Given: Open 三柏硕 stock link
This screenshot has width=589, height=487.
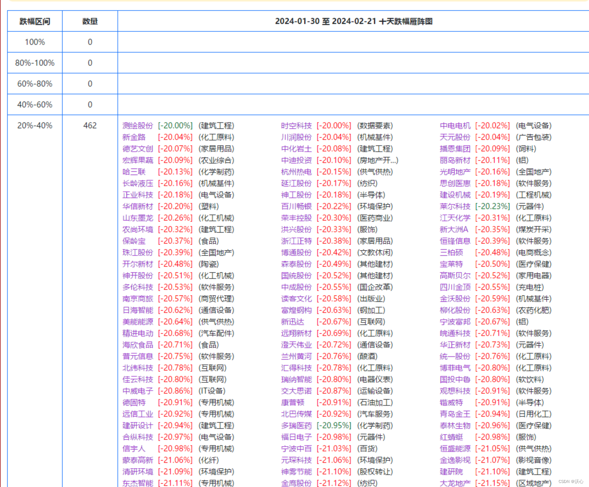Looking at the screenshot, I should (x=451, y=253).
